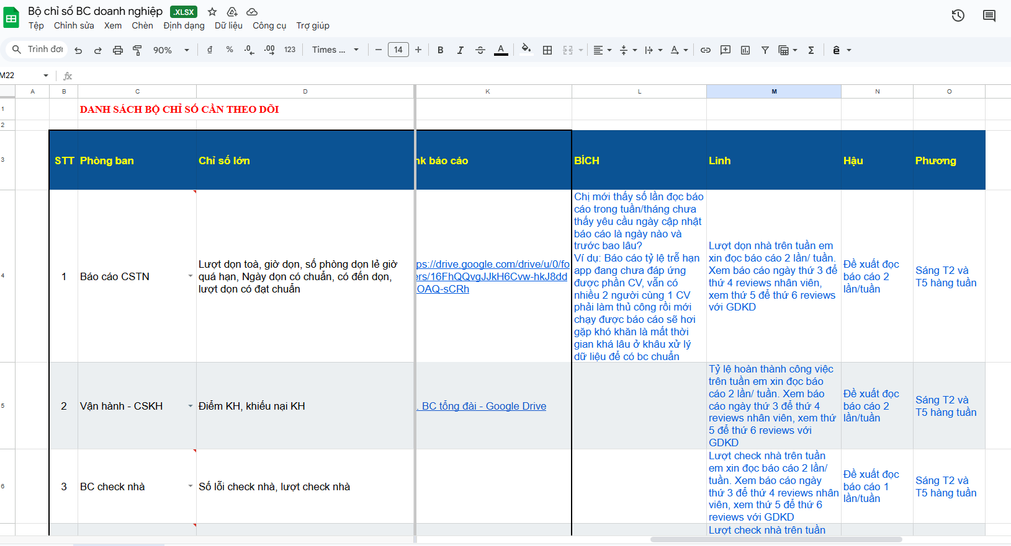Star this spreadsheet document
This screenshot has width=1011, height=546.
212,12
